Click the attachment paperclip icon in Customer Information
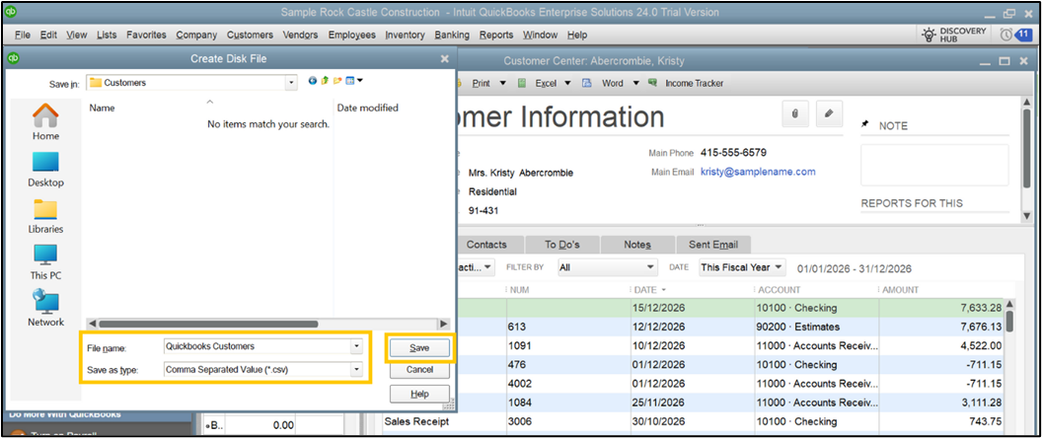The image size is (1042, 438). [x=794, y=113]
